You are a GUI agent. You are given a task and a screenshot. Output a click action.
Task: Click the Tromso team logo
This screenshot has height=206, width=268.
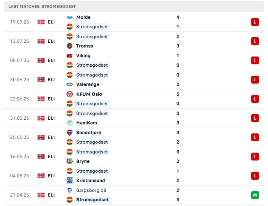70,46
